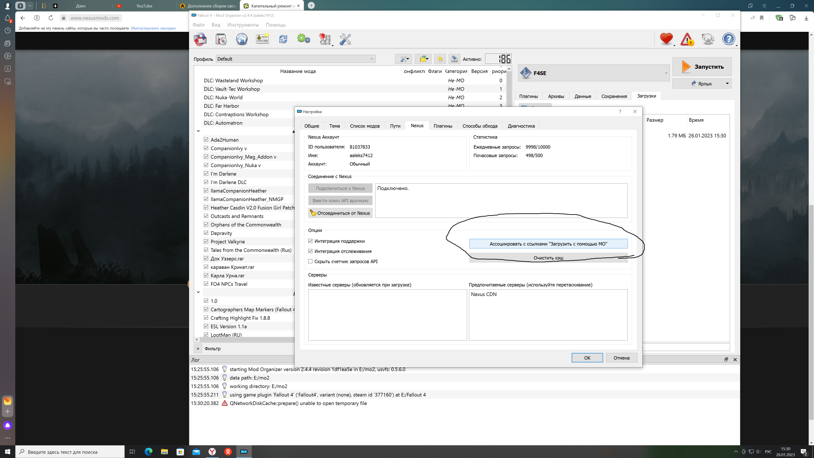The image size is (814, 458).
Task: Click the Очистить кэш button
Action: pyautogui.click(x=548, y=258)
